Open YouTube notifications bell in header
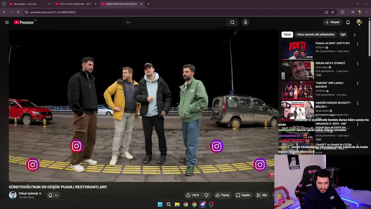Image resolution: width=371 pixels, height=209 pixels. tap(348, 22)
